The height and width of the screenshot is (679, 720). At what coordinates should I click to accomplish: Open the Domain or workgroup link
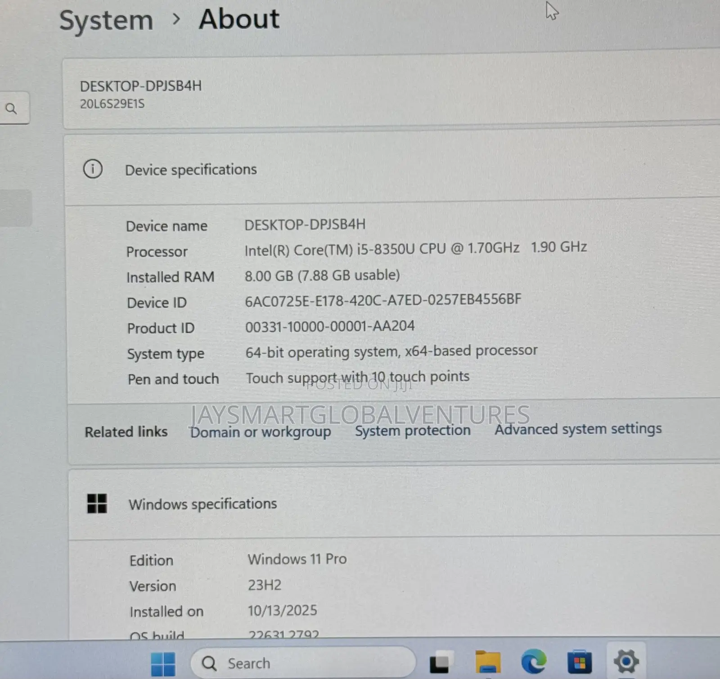coord(261,432)
